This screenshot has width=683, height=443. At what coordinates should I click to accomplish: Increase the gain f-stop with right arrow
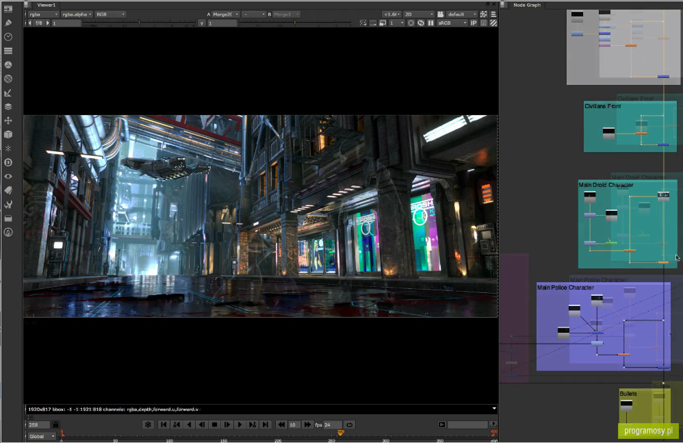click(x=47, y=23)
